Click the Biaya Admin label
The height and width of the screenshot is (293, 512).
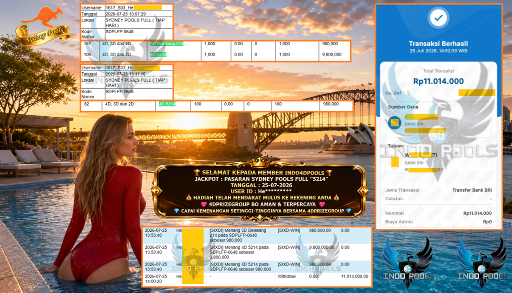click(x=398, y=222)
